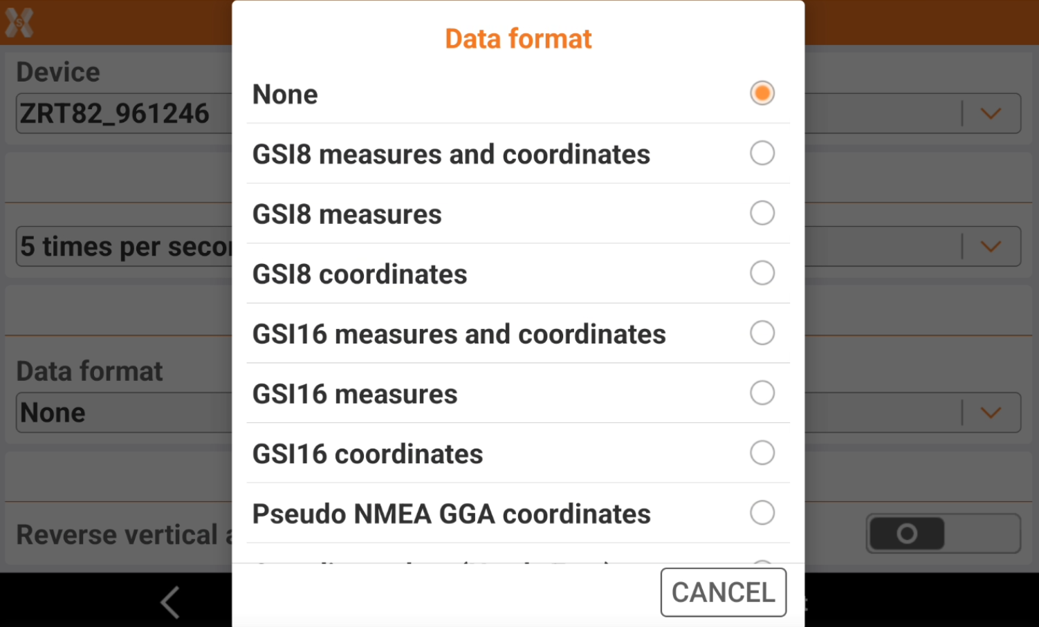Tap the GSI16 coordinates list entry text
The height and width of the screenshot is (627, 1039).
coord(367,454)
